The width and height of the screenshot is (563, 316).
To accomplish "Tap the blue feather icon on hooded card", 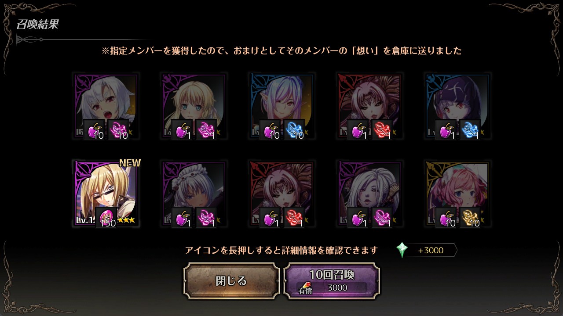I will (470, 130).
